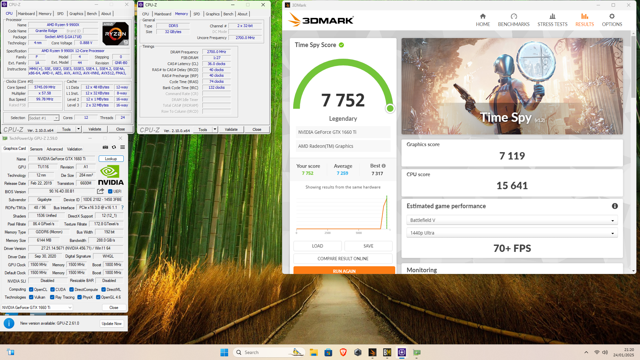This screenshot has height=360, width=640.
Task: Open File Explorer from the taskbar
Action: click(x=313, y=352)
